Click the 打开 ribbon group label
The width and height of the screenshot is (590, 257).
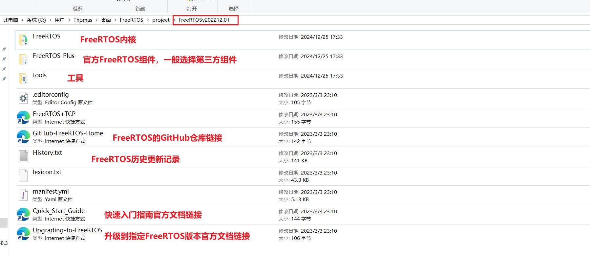pyautogui.click(x=192, y=9)
